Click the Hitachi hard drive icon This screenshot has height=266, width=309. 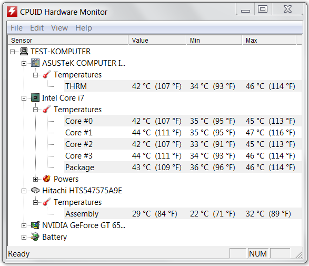[x=35, y=190]
